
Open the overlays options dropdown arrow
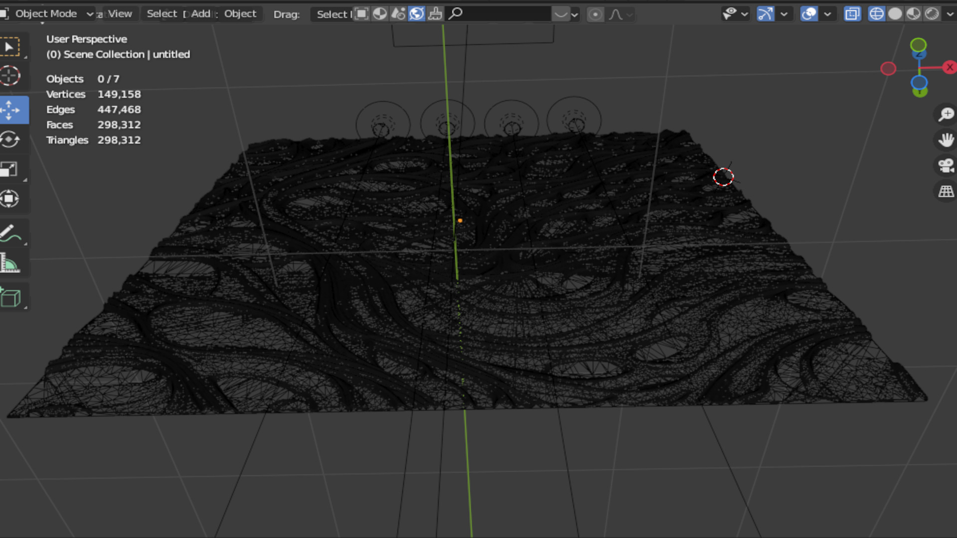[827, 14]
